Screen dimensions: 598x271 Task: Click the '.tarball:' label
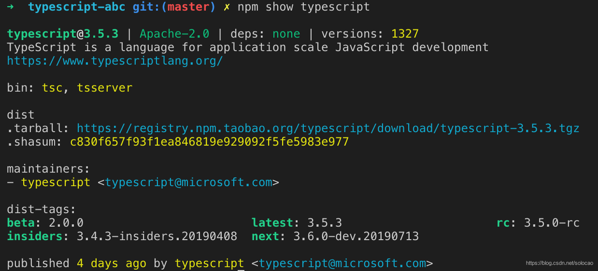(38, 129)
